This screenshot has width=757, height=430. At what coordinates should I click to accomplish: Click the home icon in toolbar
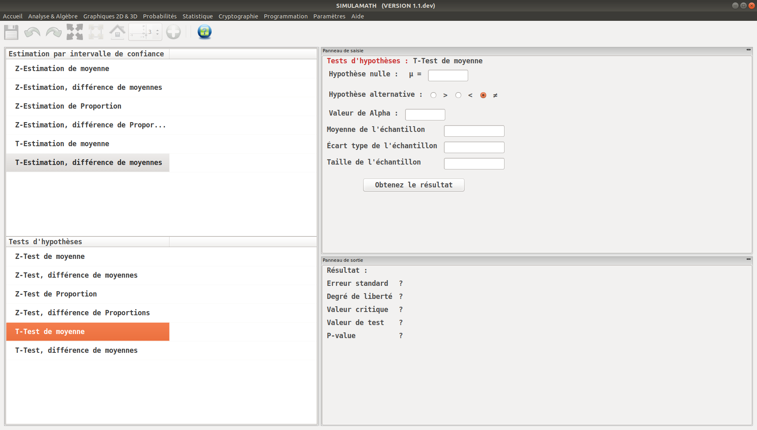point(117,32)
